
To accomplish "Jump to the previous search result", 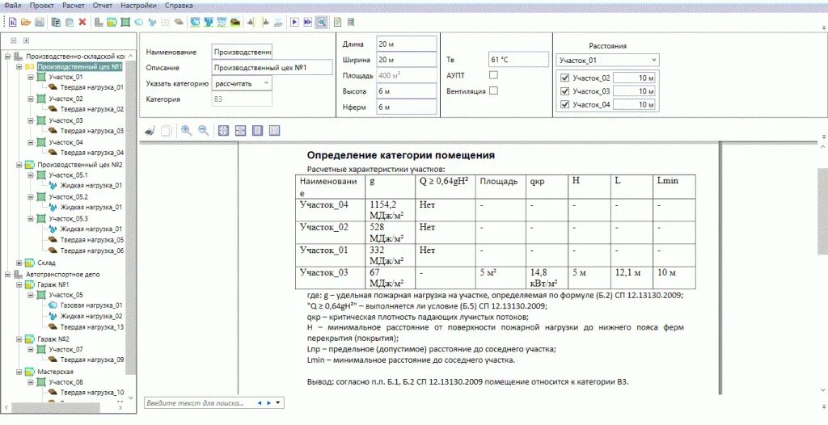I will click(260, 403).
